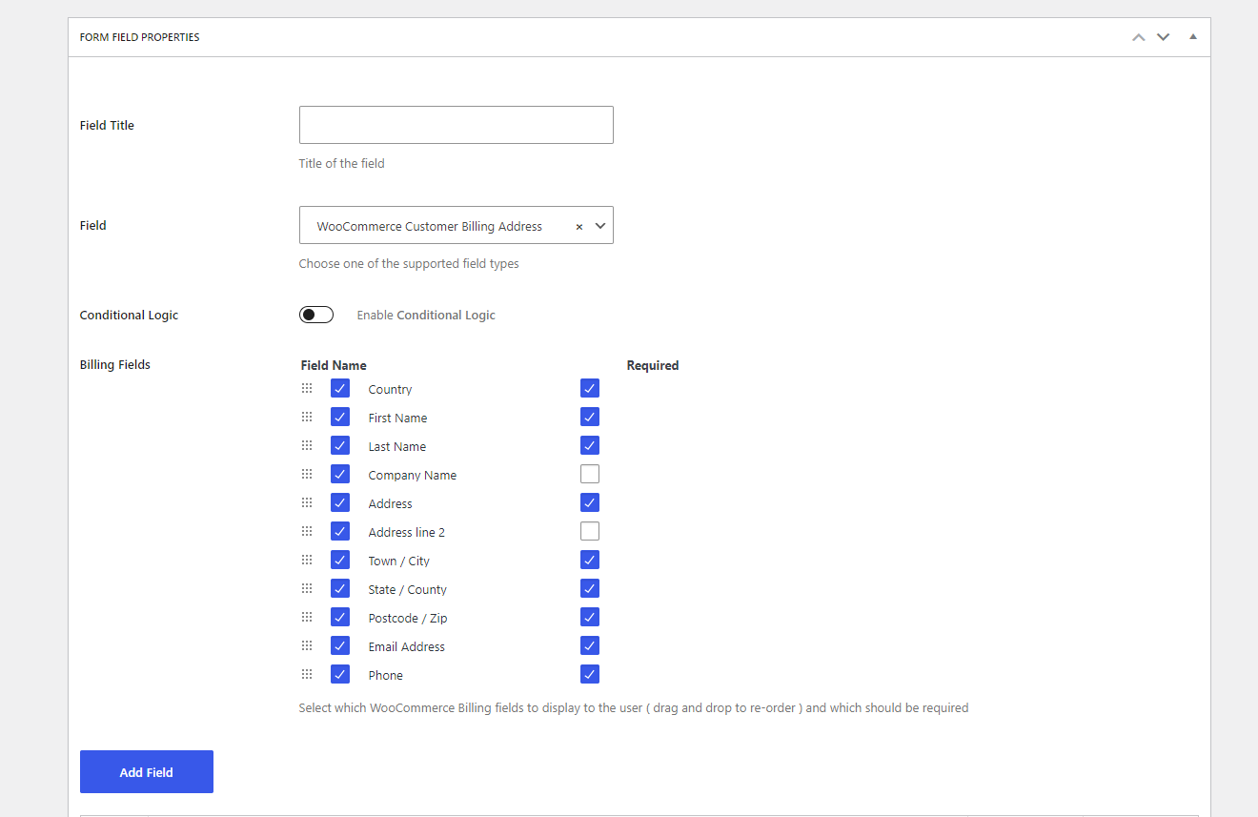Viewport: 1258px width, 817px height.
Task: Click the Email Address drag handle
Action: point(307,645)
